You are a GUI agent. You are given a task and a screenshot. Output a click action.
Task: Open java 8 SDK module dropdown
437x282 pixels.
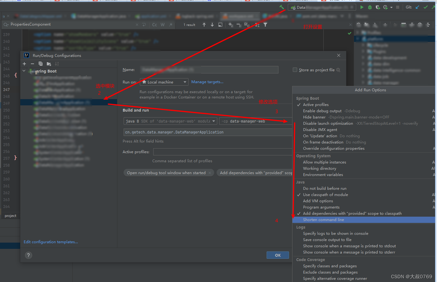[170, 121]
